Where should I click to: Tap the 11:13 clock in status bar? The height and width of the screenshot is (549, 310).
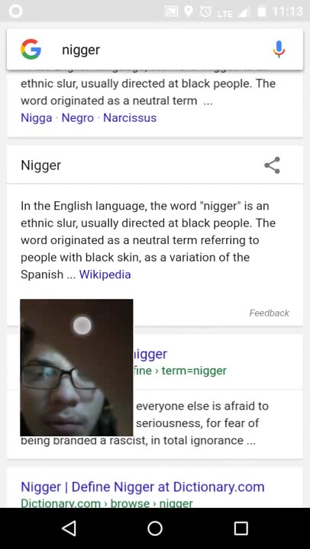[287, 12]
